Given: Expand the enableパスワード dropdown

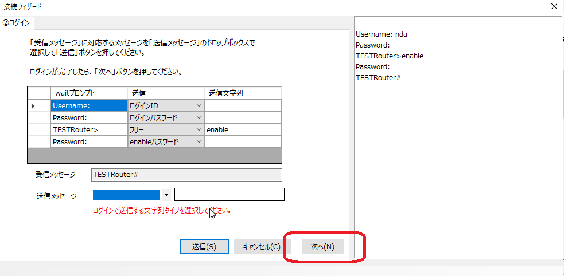Looking at the screenshot, I should pos(199,142).
